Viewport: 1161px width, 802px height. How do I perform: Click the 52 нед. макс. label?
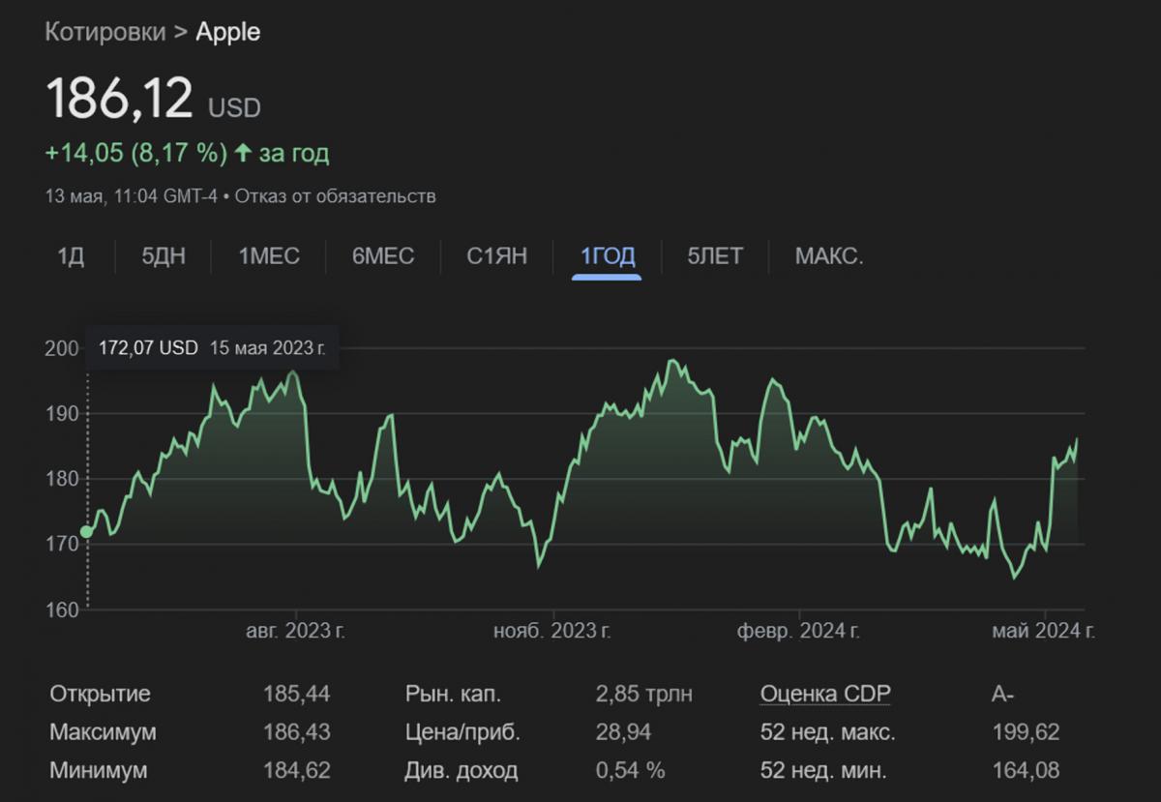(x=828, y=732)
